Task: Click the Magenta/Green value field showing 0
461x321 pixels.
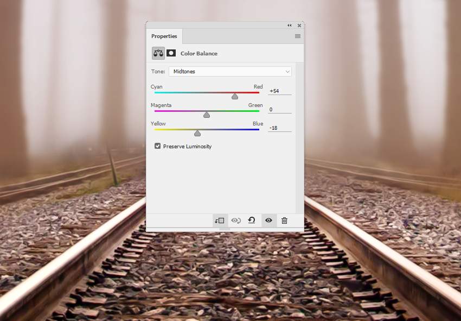Action: point(279,110)
